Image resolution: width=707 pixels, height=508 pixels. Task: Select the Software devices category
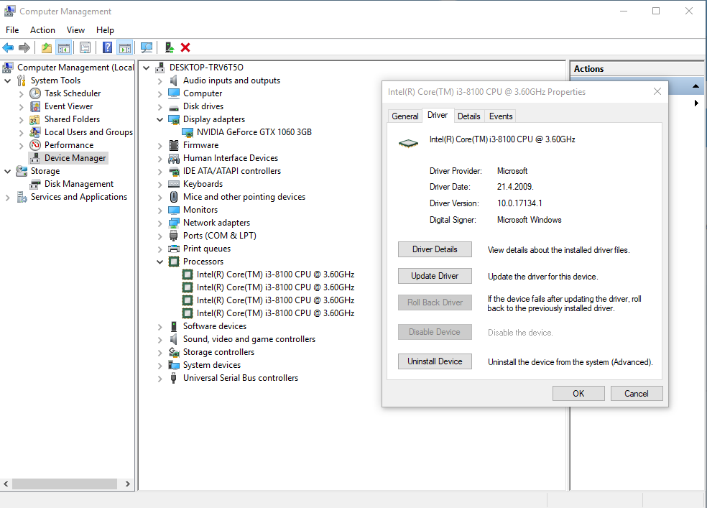(x=215, y=326)
